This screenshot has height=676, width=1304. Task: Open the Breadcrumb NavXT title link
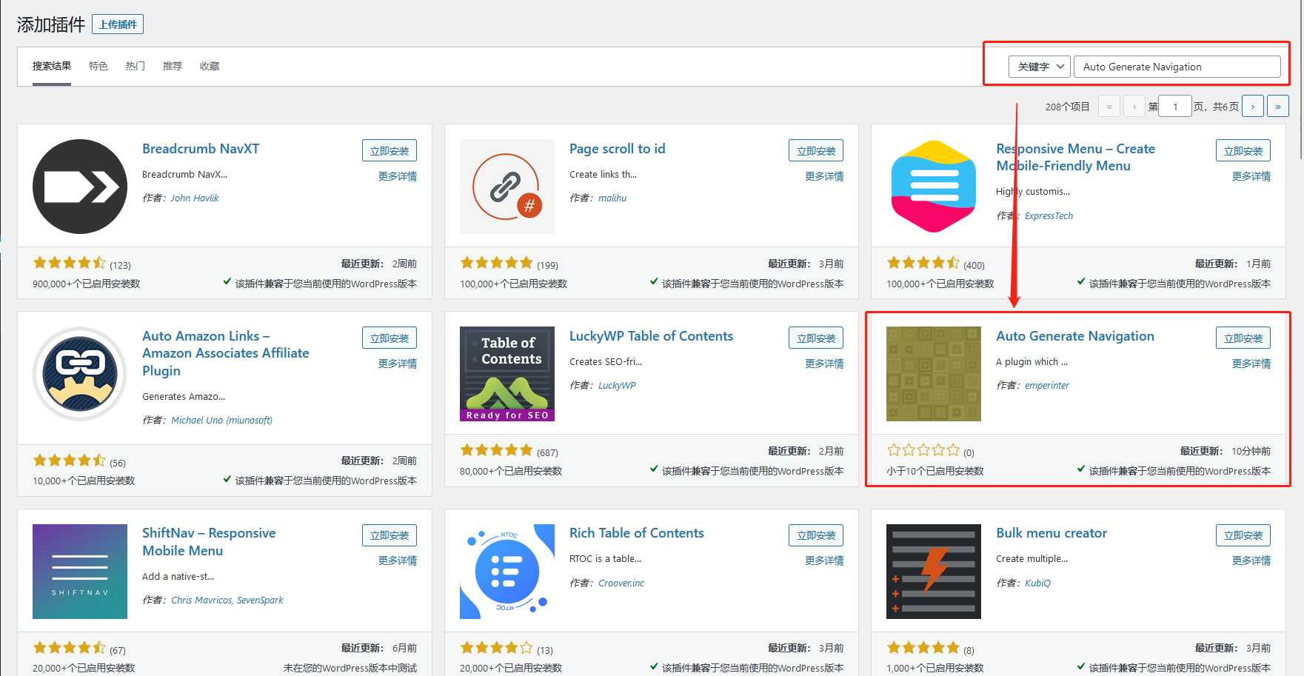[x=201, y=149]
